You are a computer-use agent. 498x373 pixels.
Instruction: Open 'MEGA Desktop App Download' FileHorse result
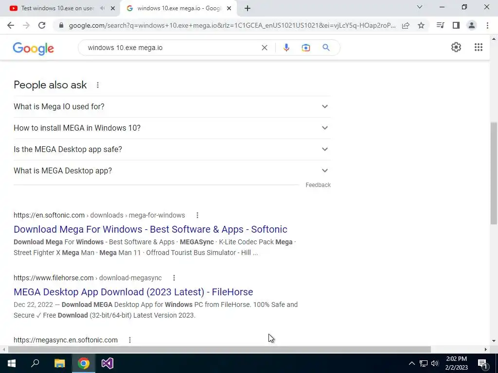point(133,292)
